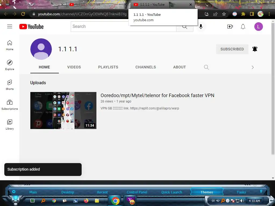This screenshot has width=275, height=206.
Task: Switch to the ABOUT channel tab
Action: point(179,67)
